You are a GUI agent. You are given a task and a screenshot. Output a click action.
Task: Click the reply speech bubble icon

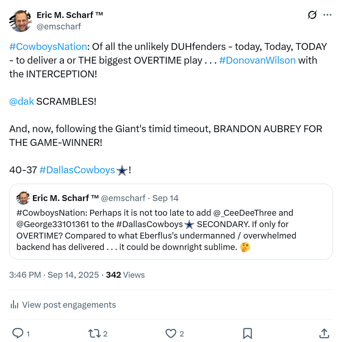pos(18,333)
